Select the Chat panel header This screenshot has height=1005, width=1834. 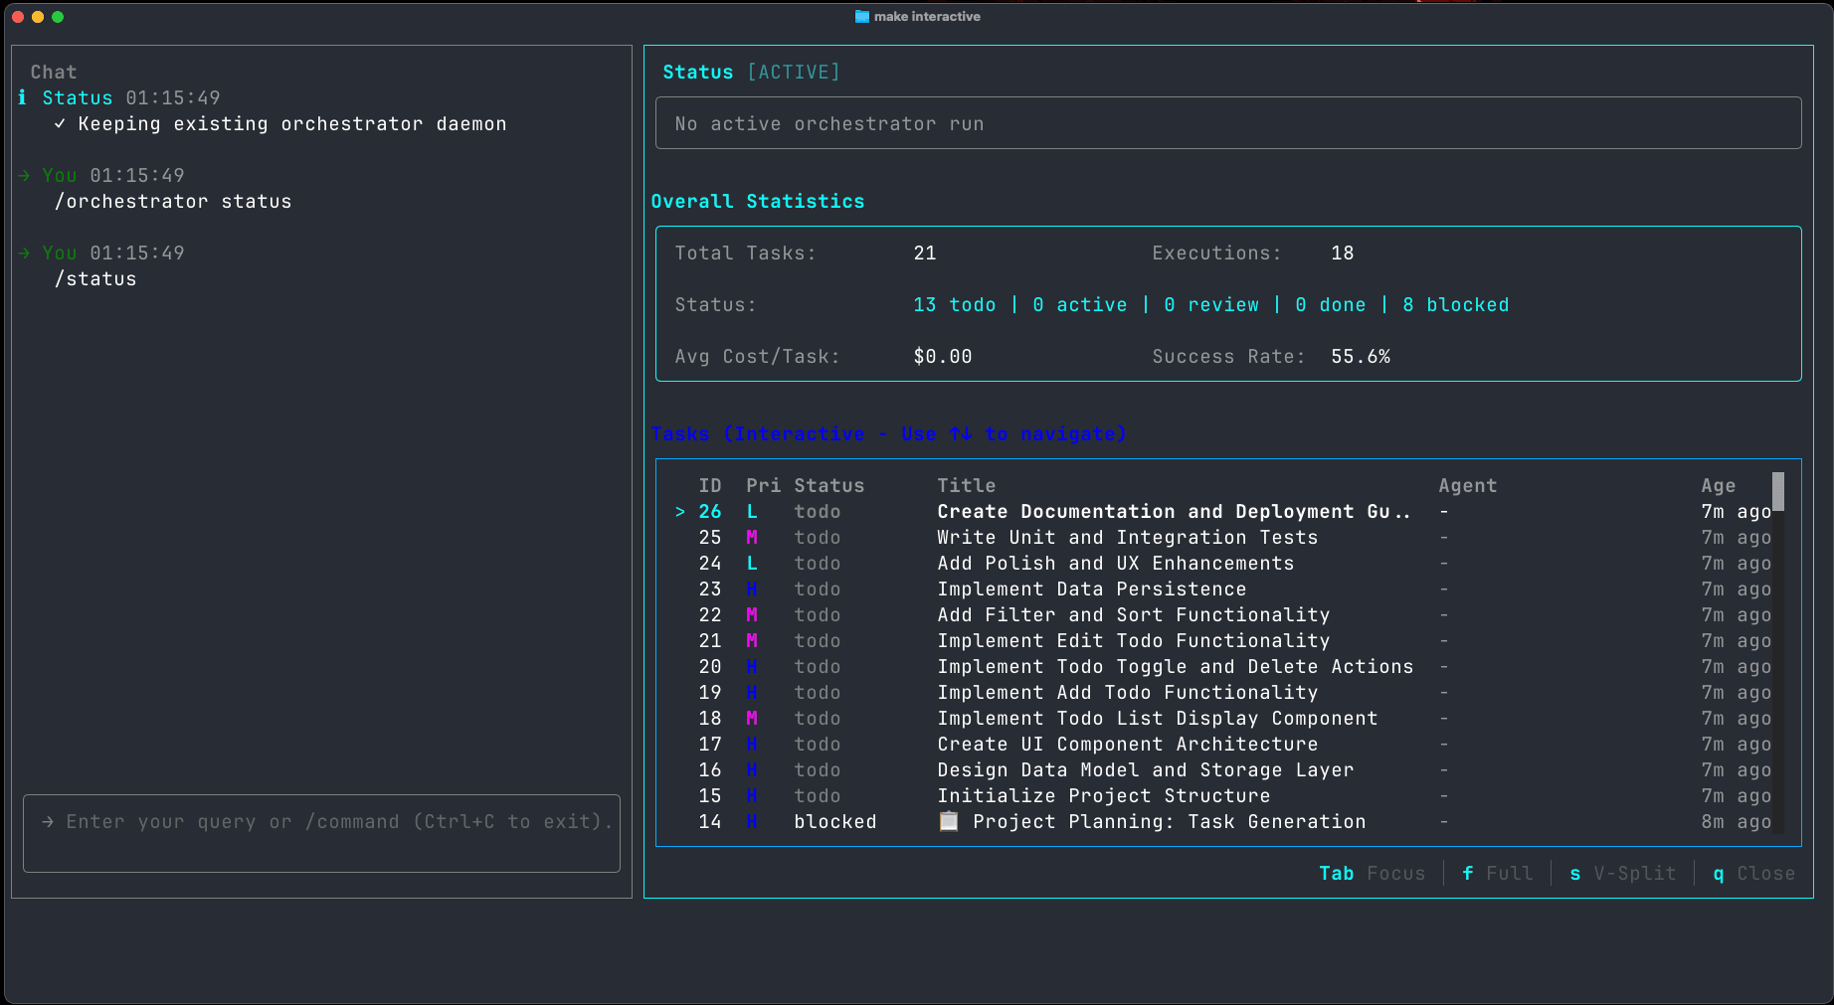click(x=54, y=72)
